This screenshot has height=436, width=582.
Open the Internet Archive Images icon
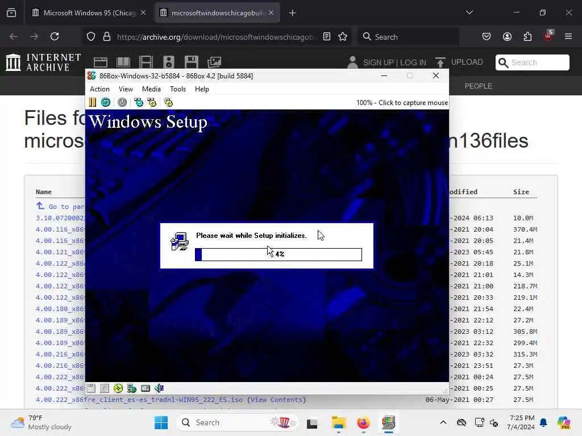pos(214,62)
